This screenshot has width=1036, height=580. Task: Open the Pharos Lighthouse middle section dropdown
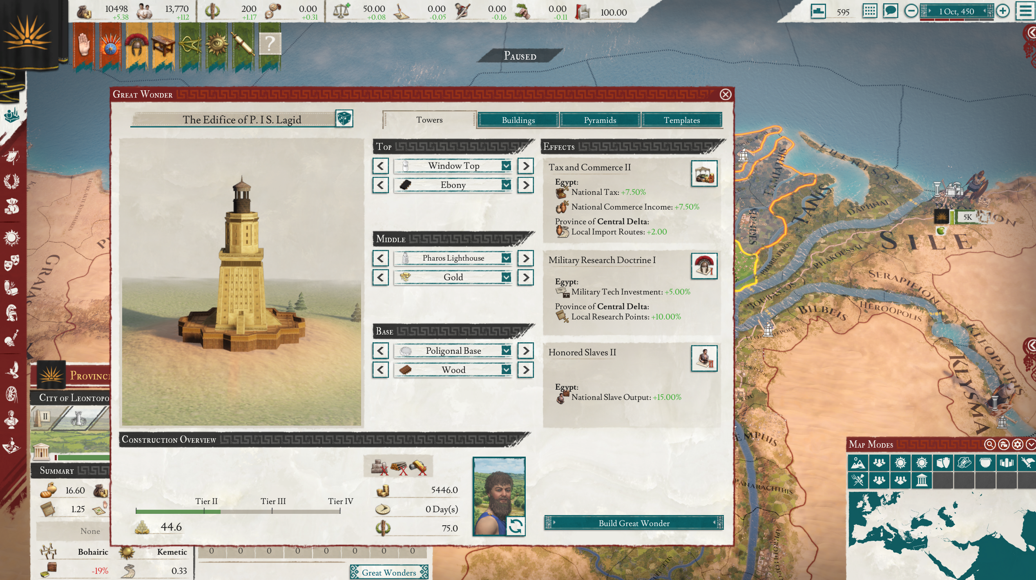click(x=453, y=258)
